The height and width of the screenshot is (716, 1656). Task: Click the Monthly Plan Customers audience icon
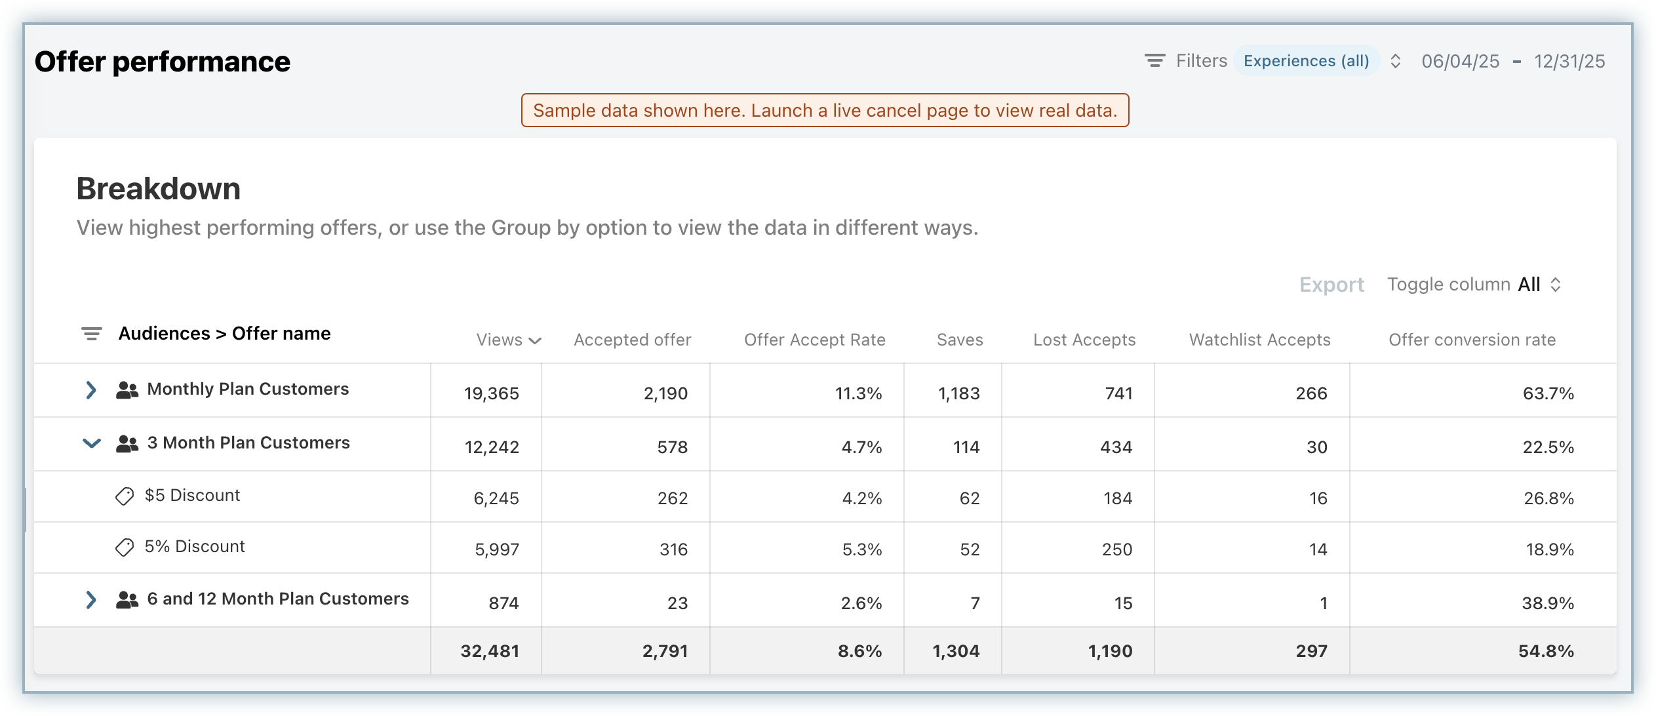coord(127,390)
